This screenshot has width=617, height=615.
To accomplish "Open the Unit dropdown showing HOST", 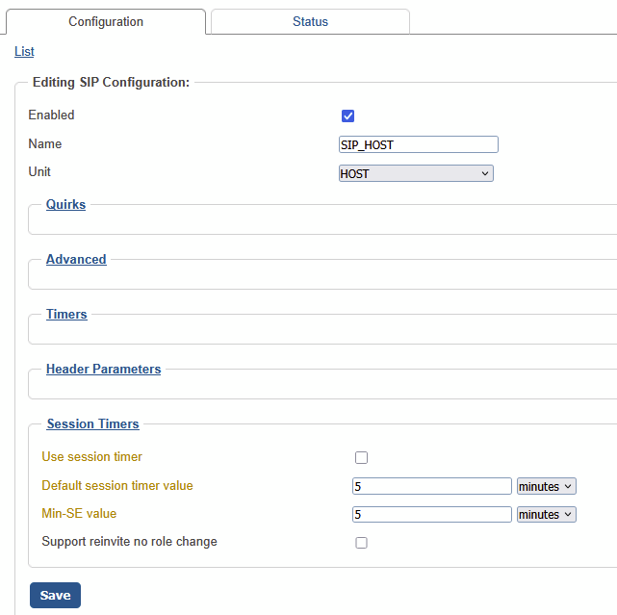I will click(x=416, y=173).
